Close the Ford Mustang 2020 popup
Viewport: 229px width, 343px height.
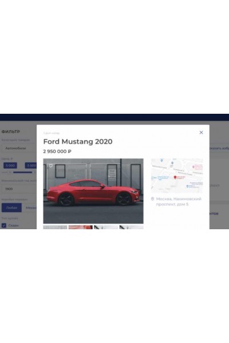201,133
